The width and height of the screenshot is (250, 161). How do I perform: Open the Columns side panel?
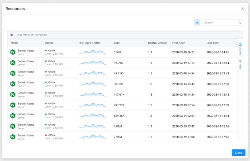pos(240,49)
